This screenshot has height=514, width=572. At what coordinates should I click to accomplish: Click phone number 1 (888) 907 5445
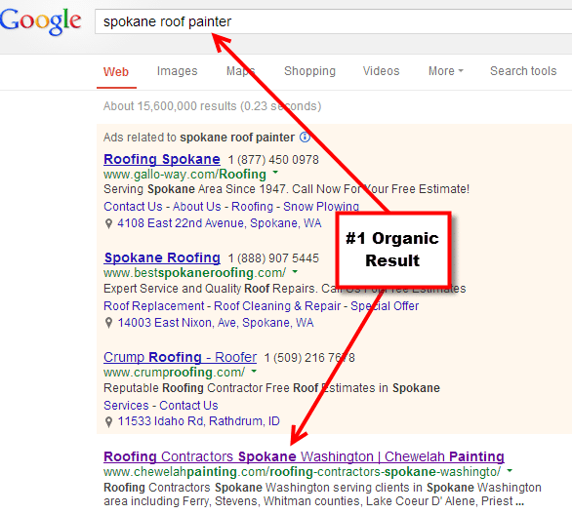(273, 258)
